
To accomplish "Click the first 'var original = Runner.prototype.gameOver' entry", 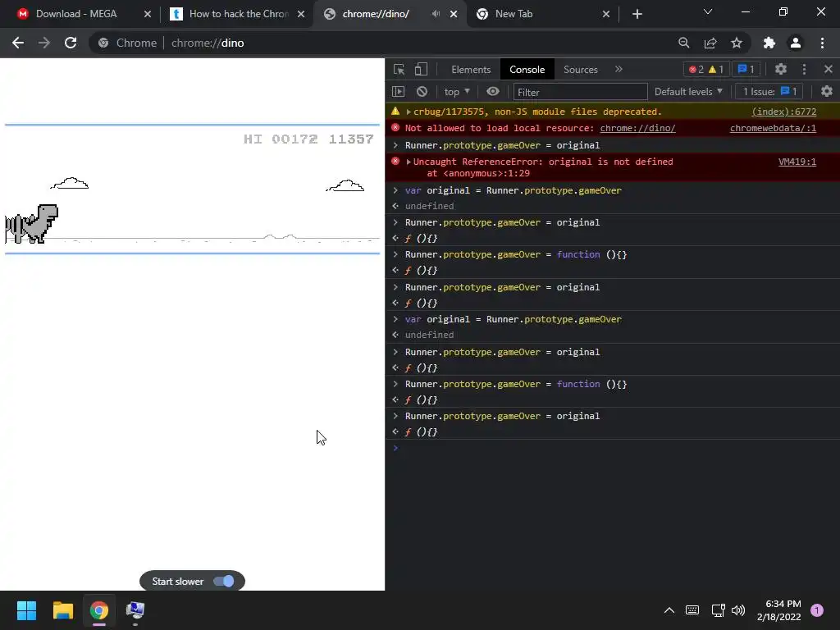I will pos(514,190).
